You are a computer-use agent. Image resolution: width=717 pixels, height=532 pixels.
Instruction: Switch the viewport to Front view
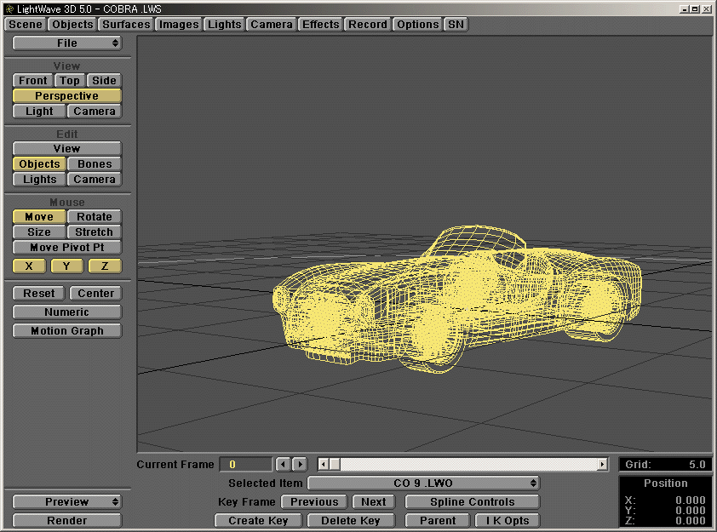(x=32, y=79)
